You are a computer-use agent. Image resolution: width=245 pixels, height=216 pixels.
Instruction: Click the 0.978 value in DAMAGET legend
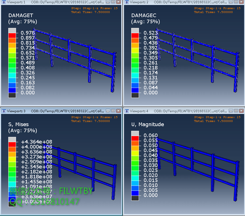click(28, 33)
